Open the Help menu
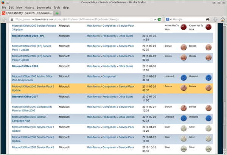The width and height of the screenshot is (227, 155). pos(65,8)
